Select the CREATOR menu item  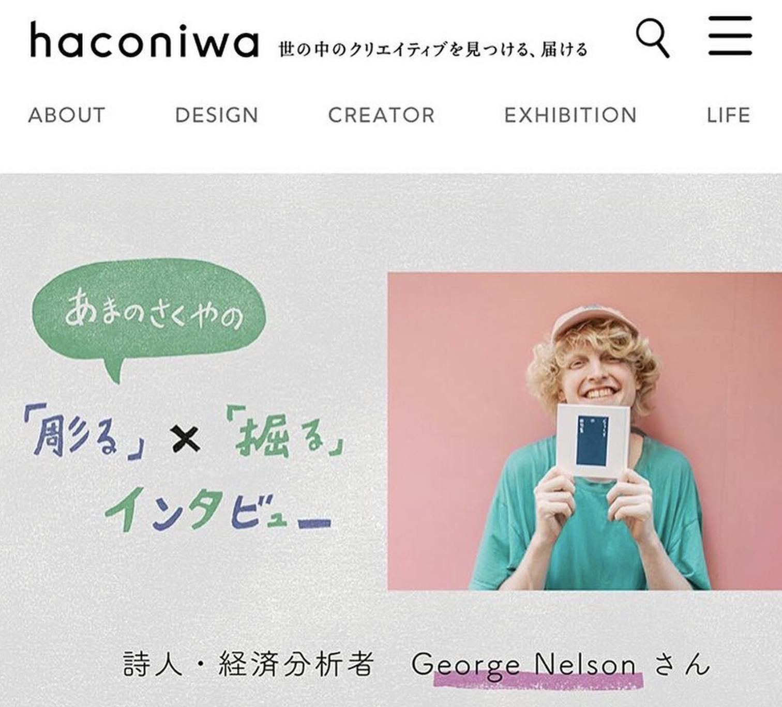[382, 115]
